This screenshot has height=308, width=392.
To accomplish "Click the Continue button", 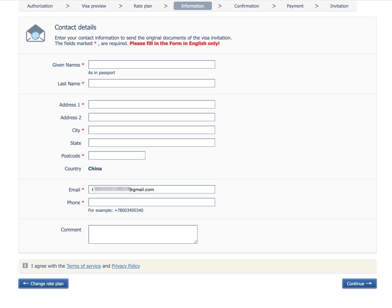I will (x=359, y=283).
